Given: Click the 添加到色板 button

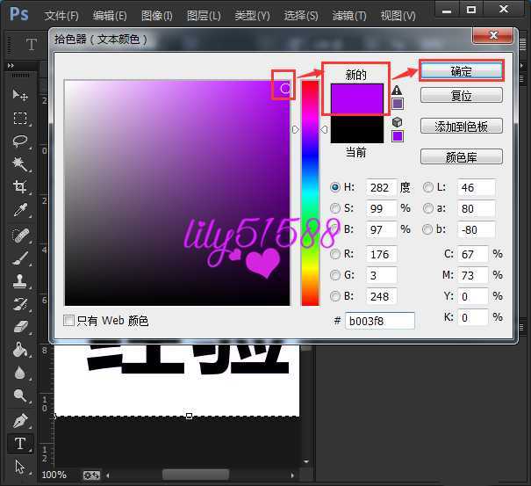Looking at the screenshot, I should click(x=461, y=127).
